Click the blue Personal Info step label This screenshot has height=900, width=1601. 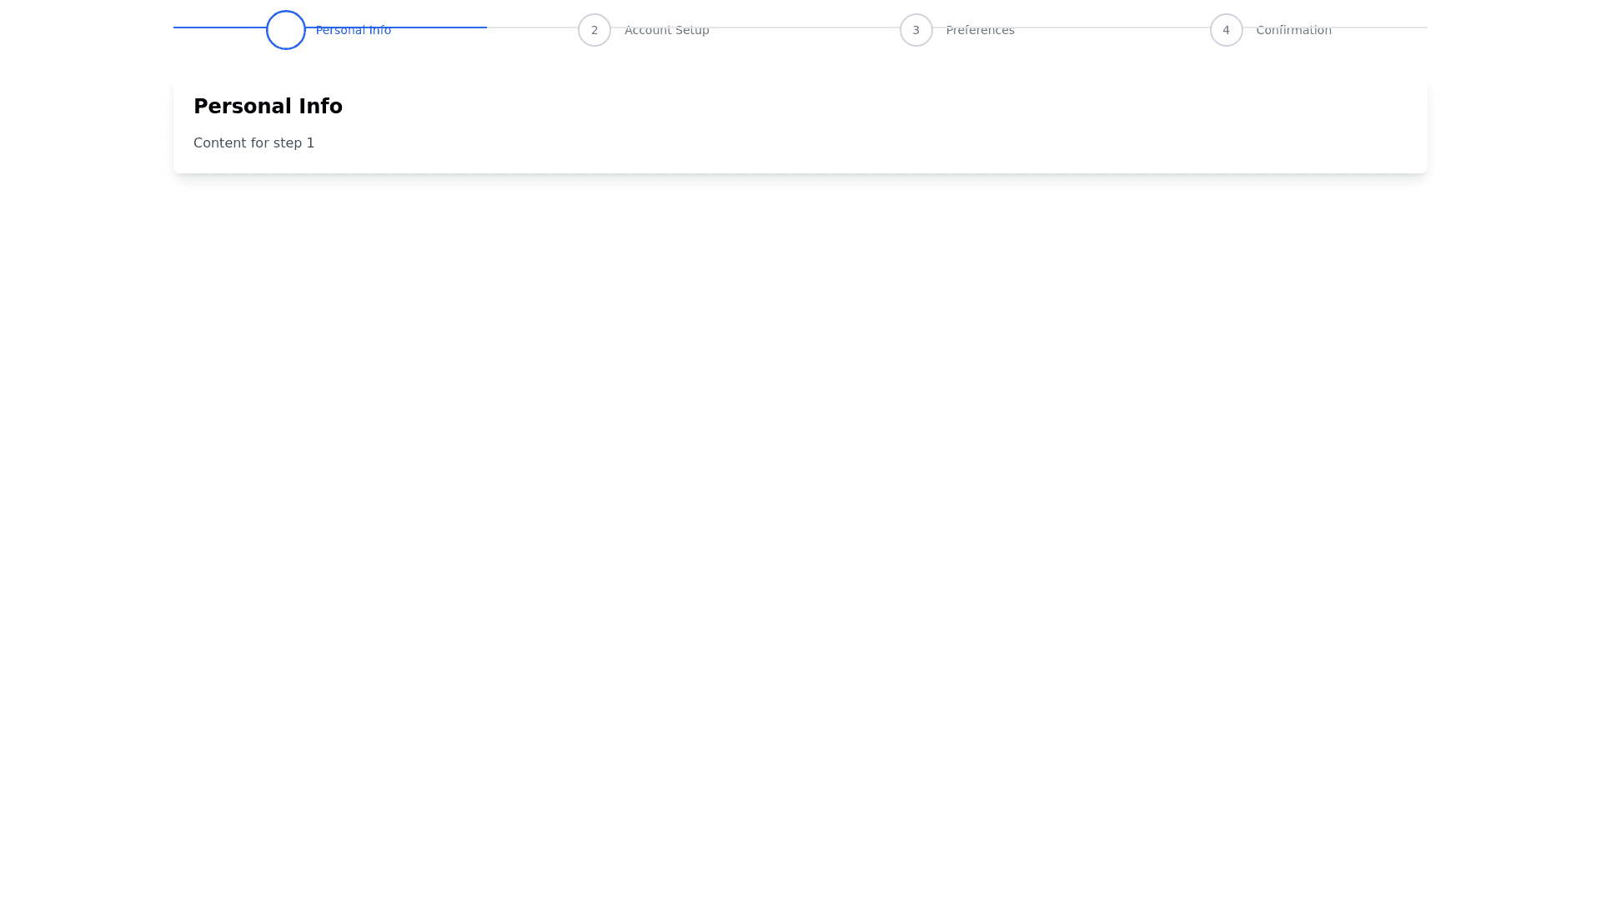pyautogui.click(x=354, y=30)
